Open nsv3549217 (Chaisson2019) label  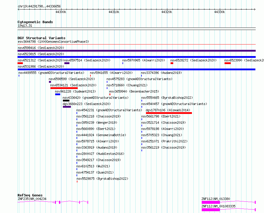(98, 160)
